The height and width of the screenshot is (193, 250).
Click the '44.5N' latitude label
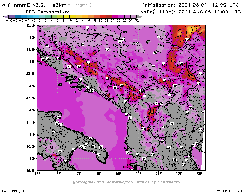point(31,50)
